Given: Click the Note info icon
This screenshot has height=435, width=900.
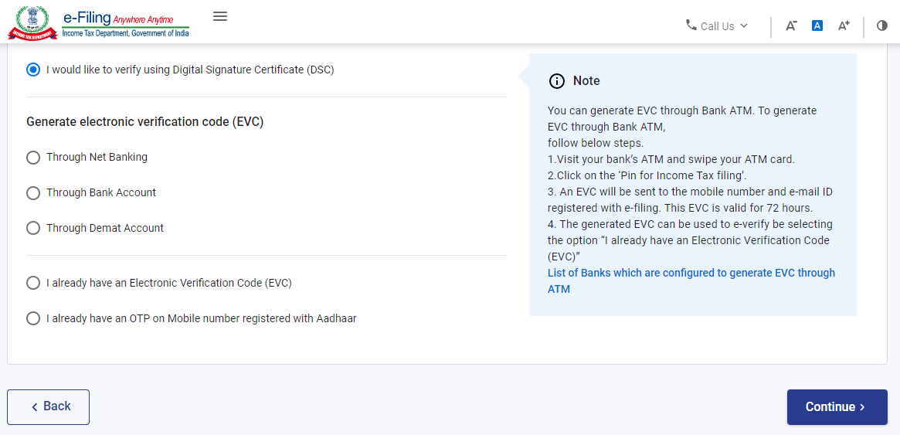Looking at the screenshot, I should (556, 81).
